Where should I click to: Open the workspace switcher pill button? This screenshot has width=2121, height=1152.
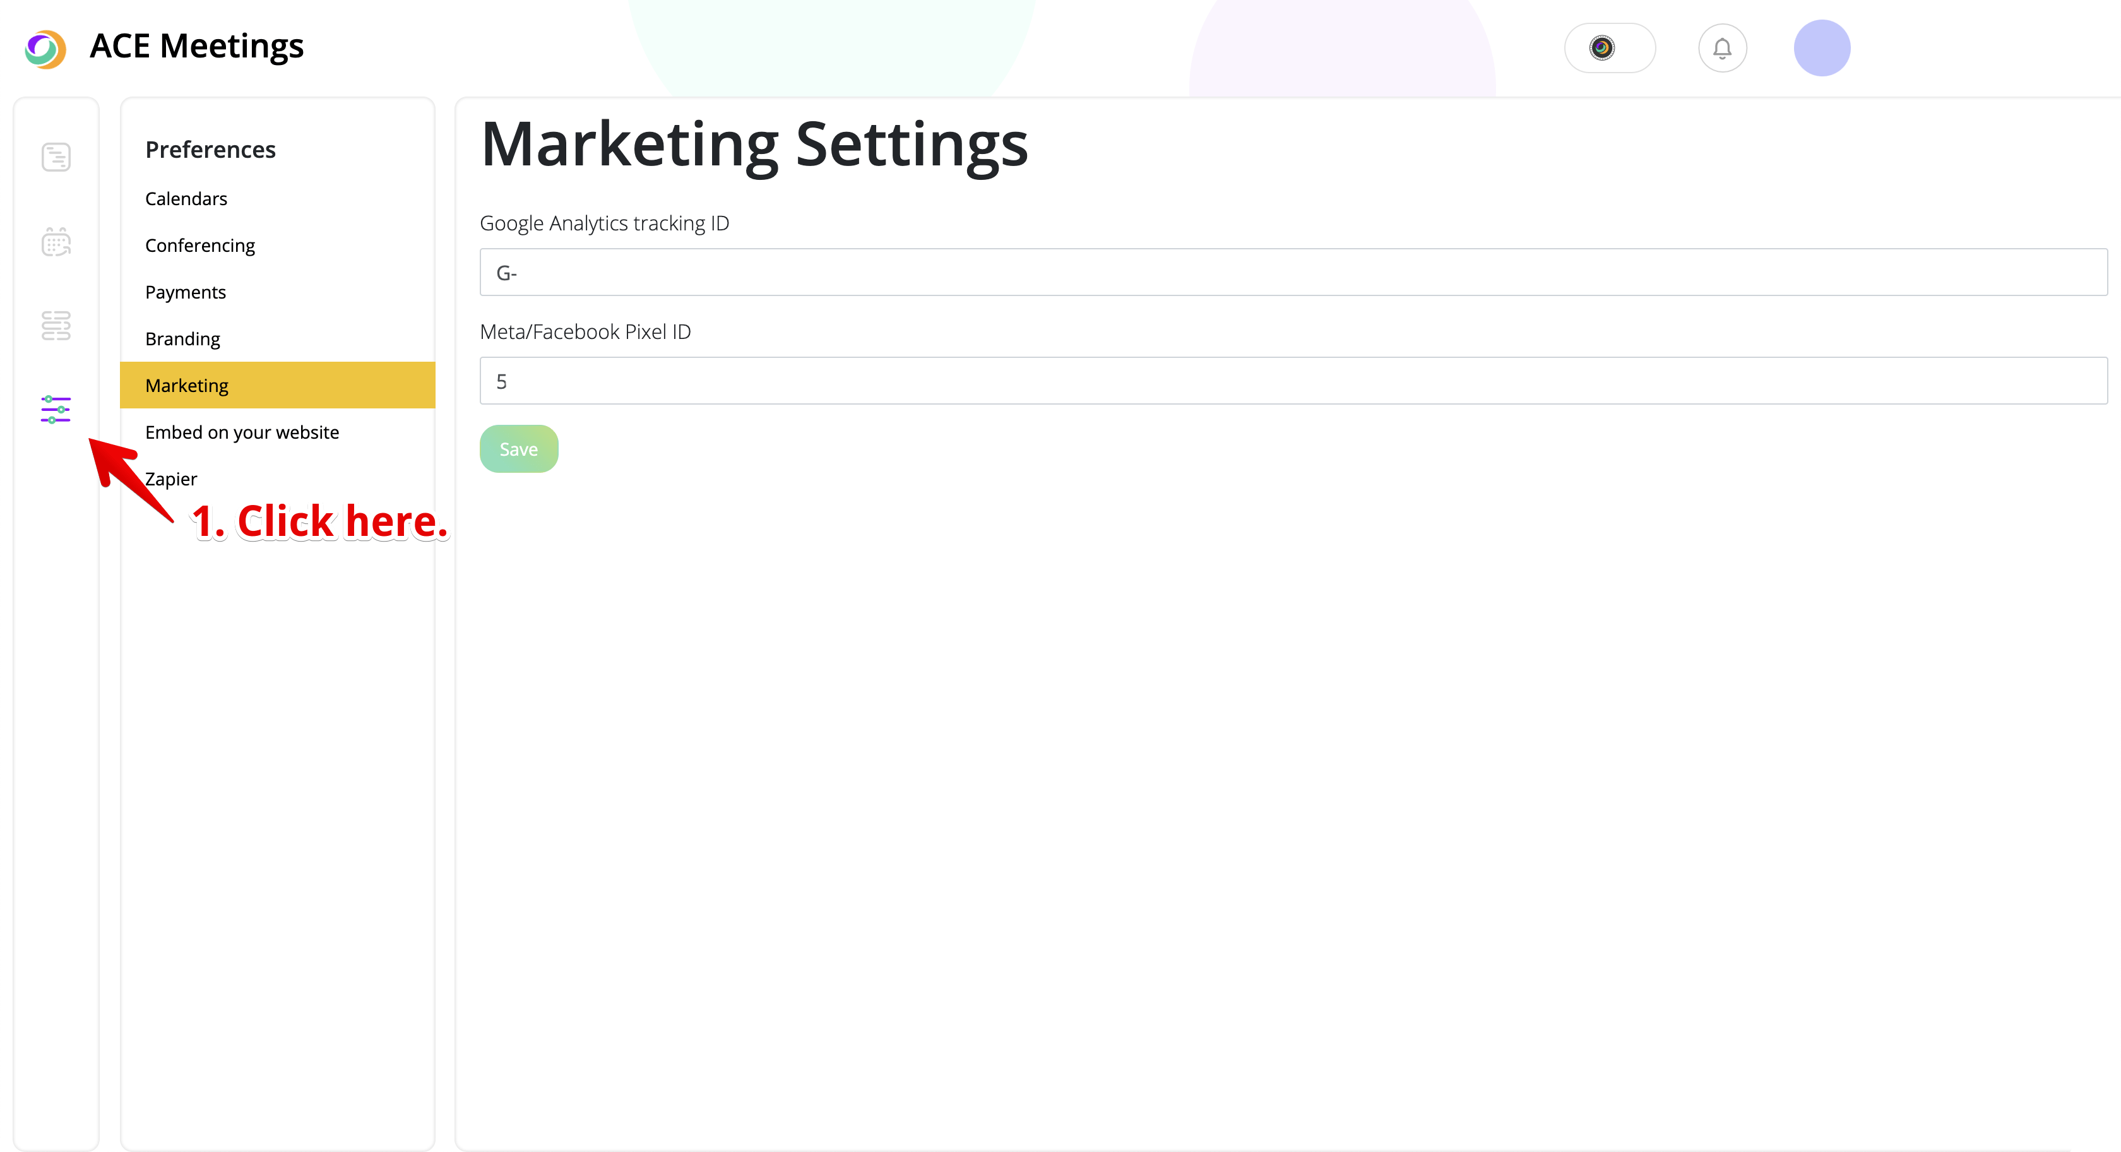[x=1609, y=48]
